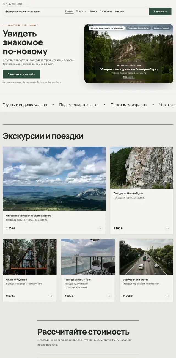Viewport: 176px width, 358px height.
Task: Click the Группы и индивидуально ticker text
Action: (x=25, y=105)
